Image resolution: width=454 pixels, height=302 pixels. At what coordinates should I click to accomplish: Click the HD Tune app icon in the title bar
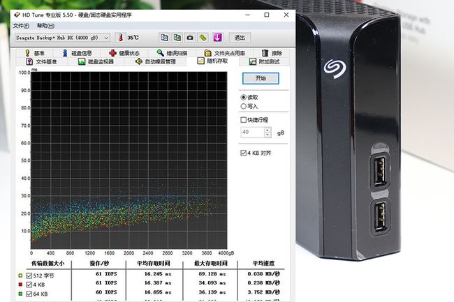17,15
